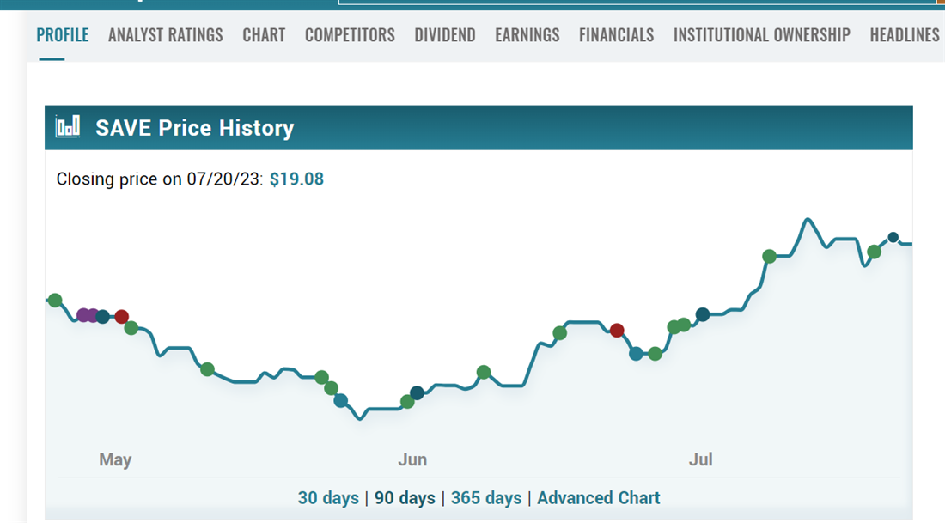Viewport: 945px width, 523px height.
Task: Select the 90 days chart range
Action: [405, 498]
